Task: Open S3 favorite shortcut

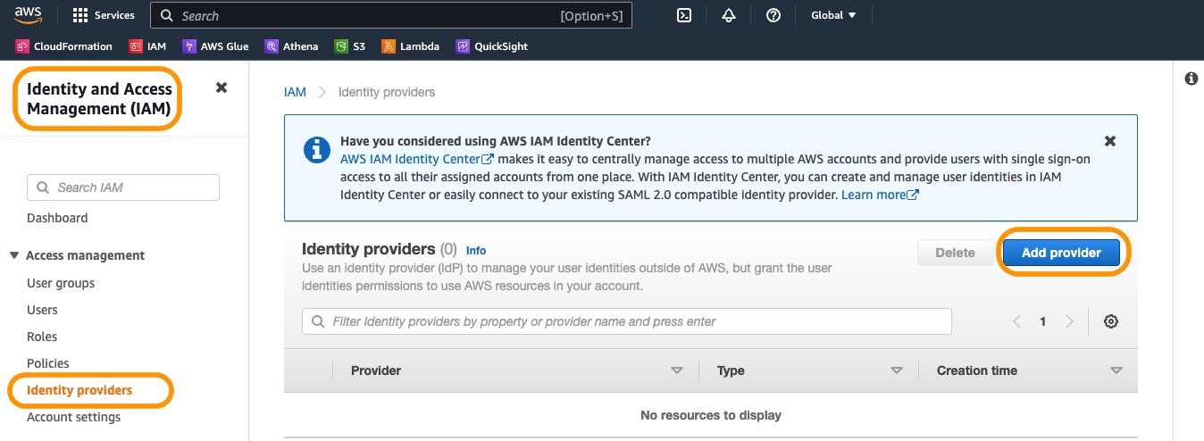Action: pos(350,46)
